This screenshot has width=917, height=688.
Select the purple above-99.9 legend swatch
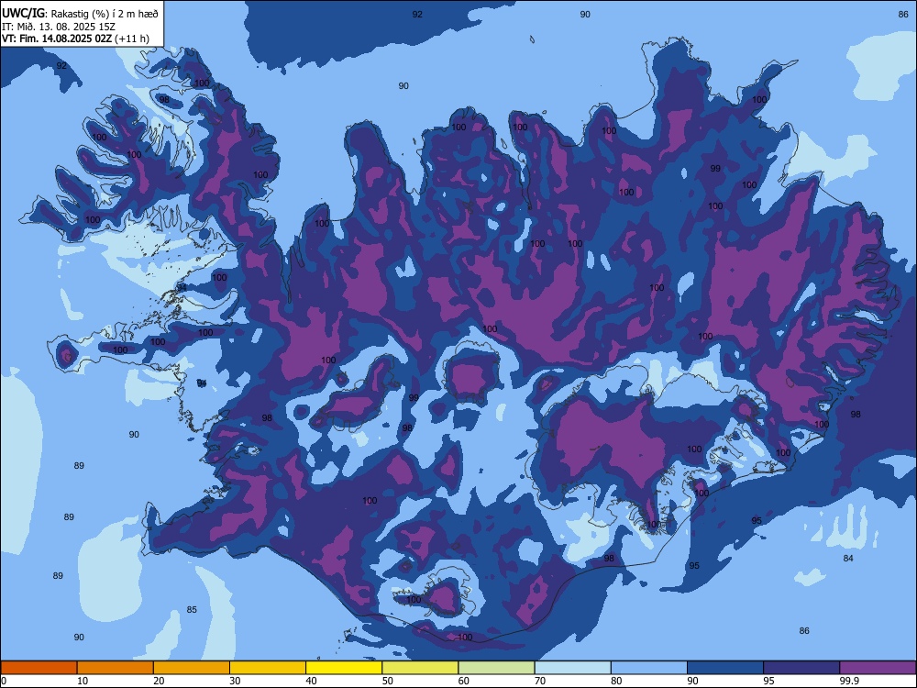pos(878,668)
